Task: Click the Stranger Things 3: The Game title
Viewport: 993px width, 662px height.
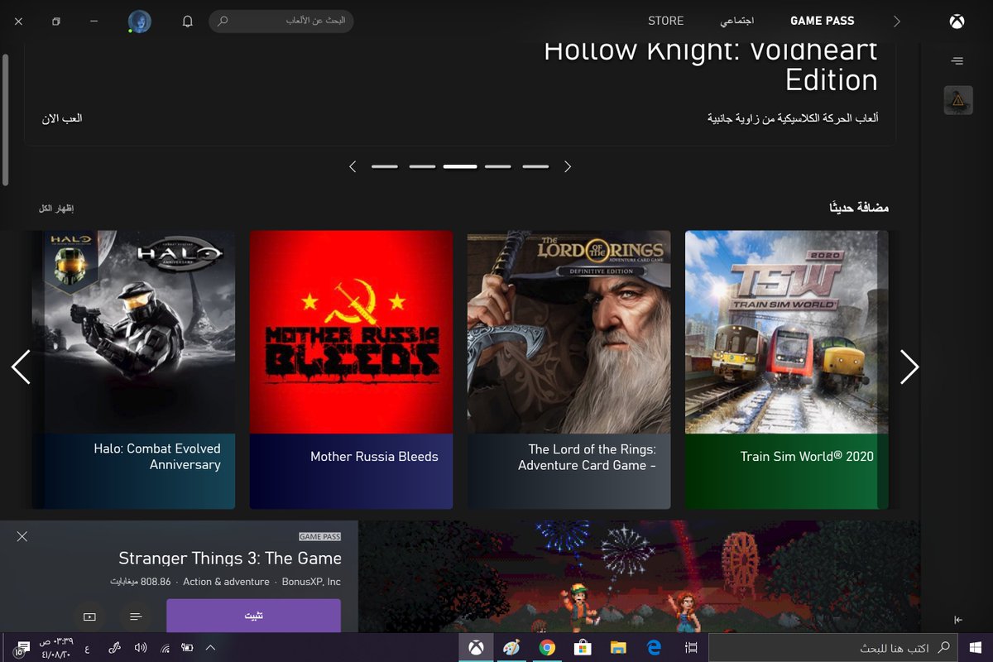Action: point(230,558)
